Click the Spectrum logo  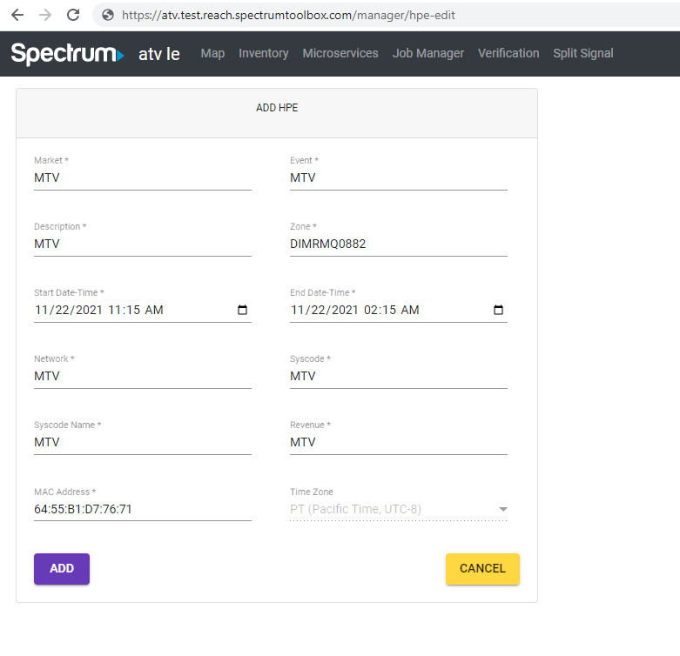(x=67, y=54)
